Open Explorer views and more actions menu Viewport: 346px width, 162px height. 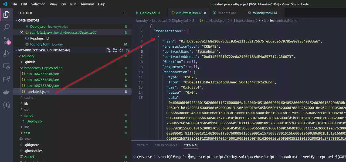point(125,13)
